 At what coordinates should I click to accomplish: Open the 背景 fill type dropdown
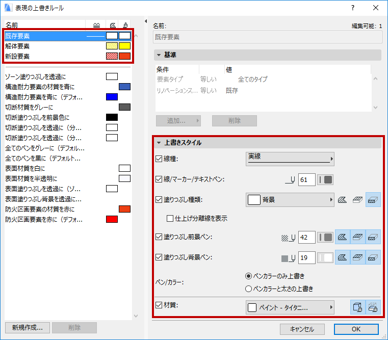(290, 200)
